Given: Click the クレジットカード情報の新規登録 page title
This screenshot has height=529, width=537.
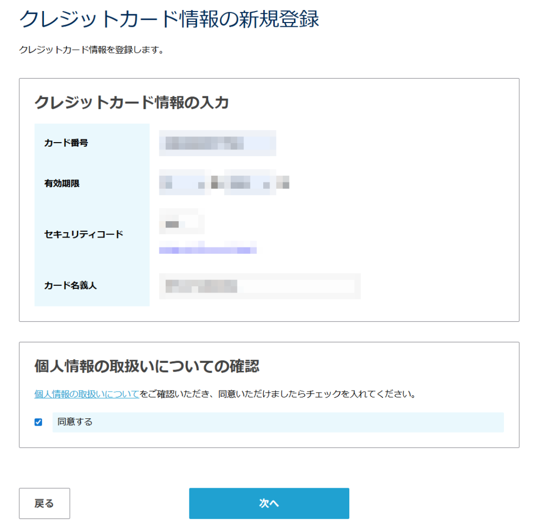Looking at the screenshot, I should pos(169,19).
